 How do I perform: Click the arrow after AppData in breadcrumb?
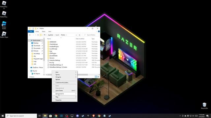54,35
